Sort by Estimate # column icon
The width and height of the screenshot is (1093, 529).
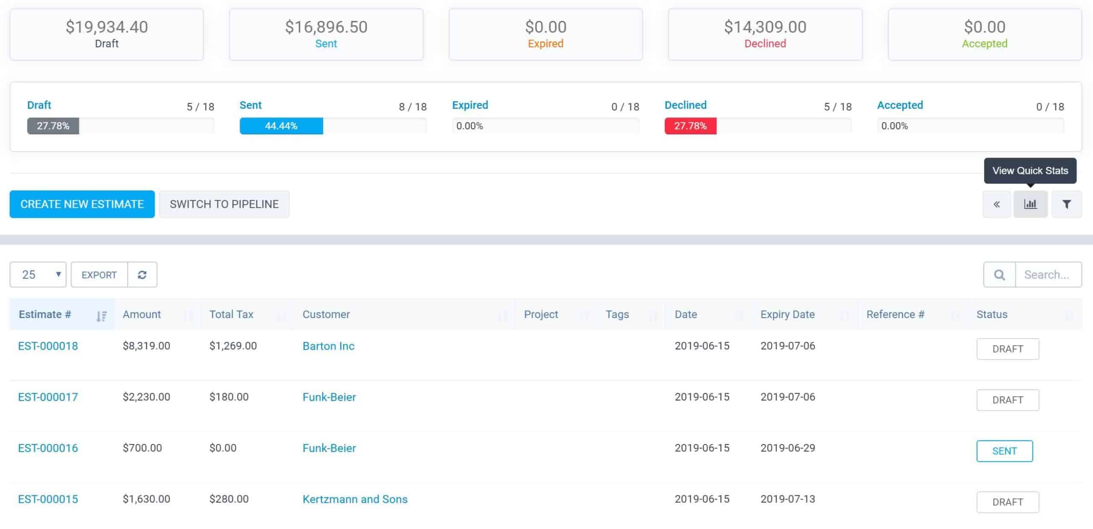(x=101, y=316)
